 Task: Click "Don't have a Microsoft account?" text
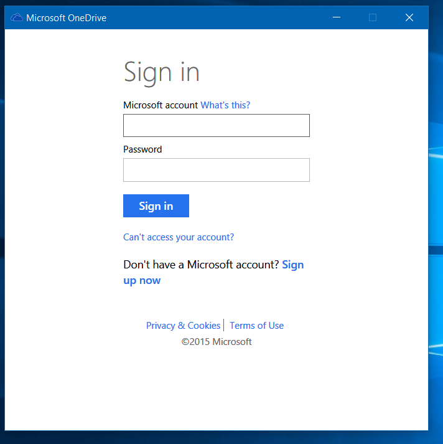click(x=201, y=265)
